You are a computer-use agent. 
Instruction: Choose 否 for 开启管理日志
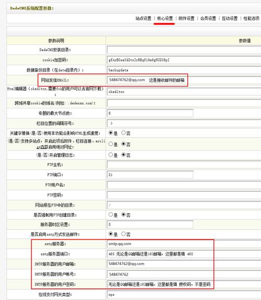point(123,154)
